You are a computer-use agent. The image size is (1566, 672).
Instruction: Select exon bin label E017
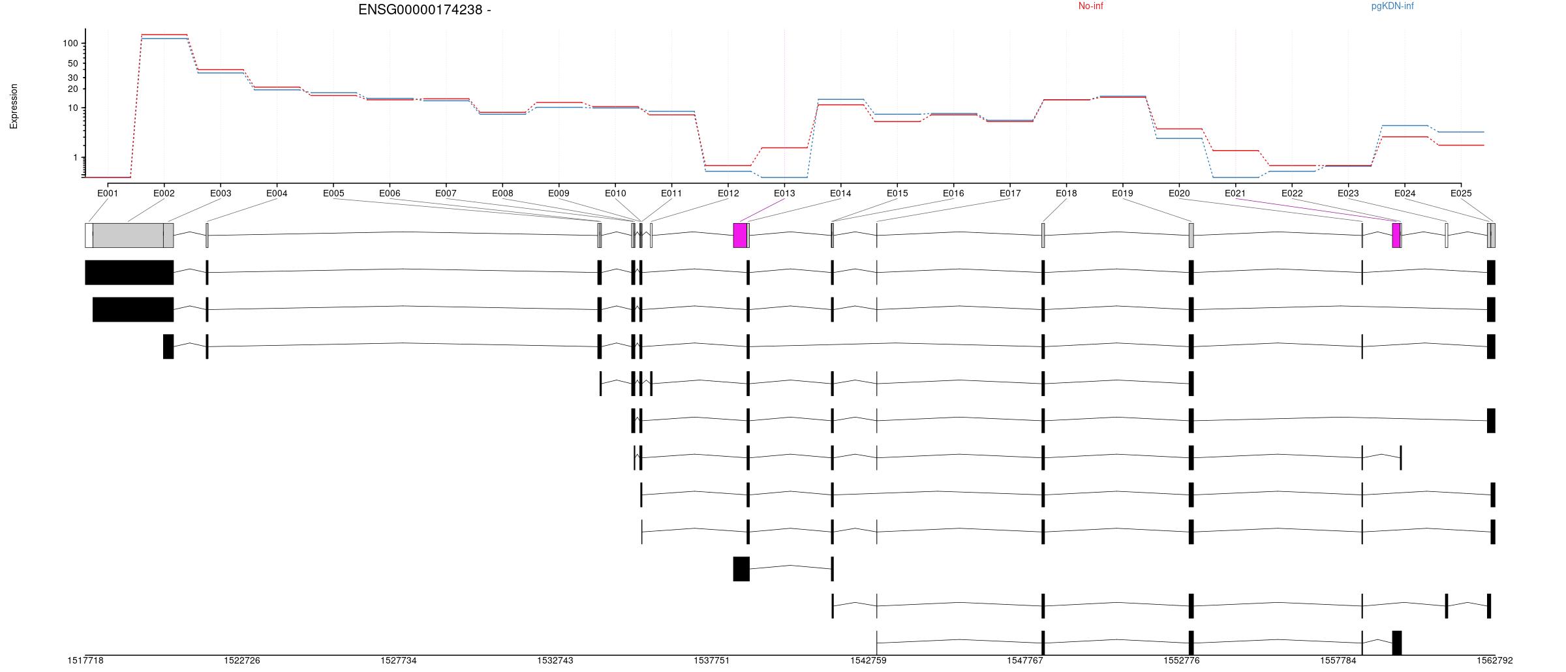1010,193
